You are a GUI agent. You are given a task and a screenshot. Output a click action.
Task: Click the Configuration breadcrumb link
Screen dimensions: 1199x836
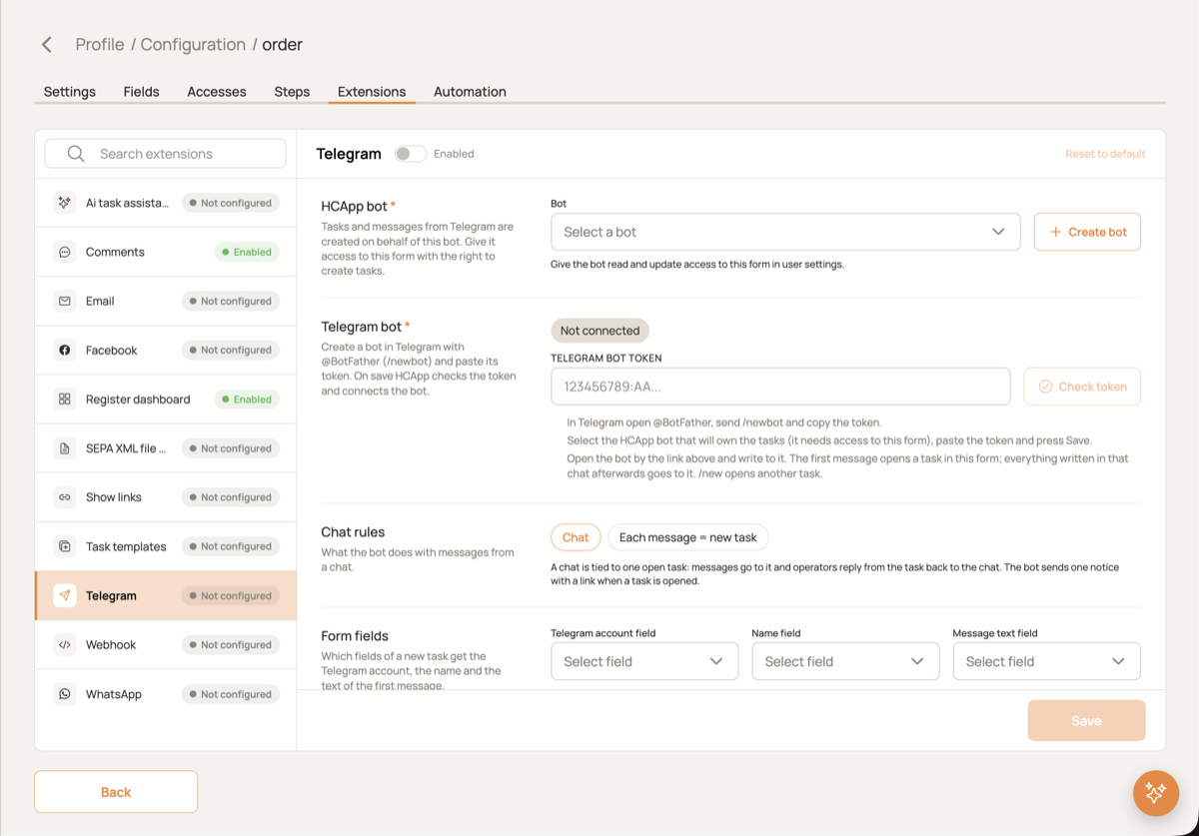point(193,45)
